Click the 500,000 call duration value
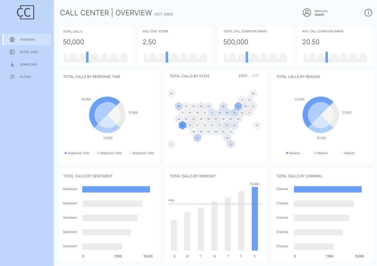377x266 pixels. pyautogui.click(x=236, y=42)
